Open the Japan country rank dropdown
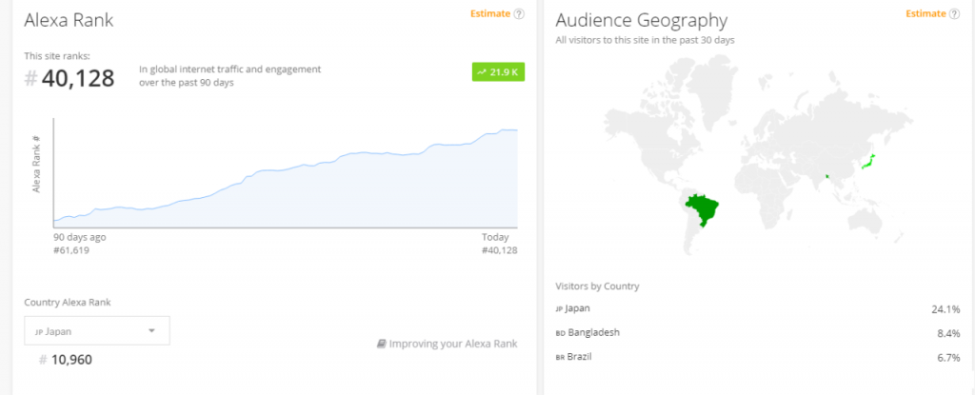The width and height of the screenshot is (975, 395). (96, 331)
